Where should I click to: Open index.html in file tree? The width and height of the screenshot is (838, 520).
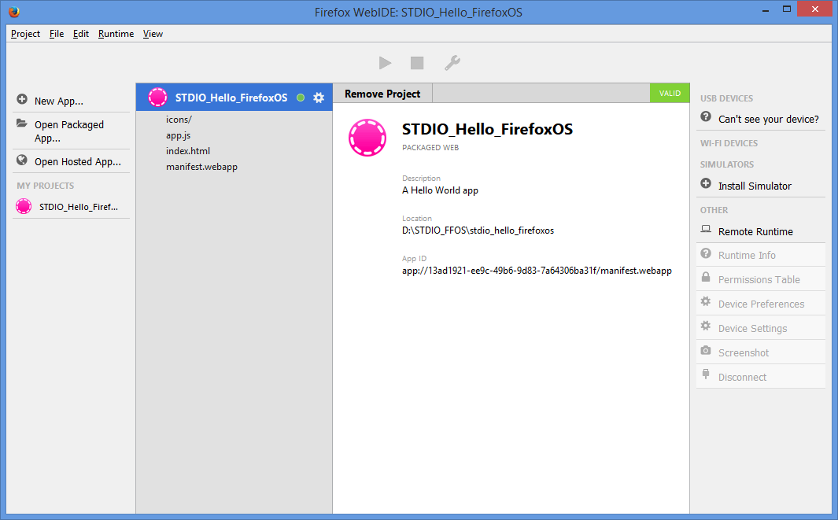point(187,151)
